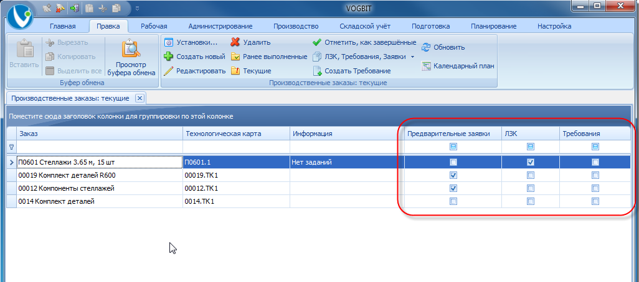Toggle Предварительные заявки checkbox for П0601 row

tap(453, 162)
